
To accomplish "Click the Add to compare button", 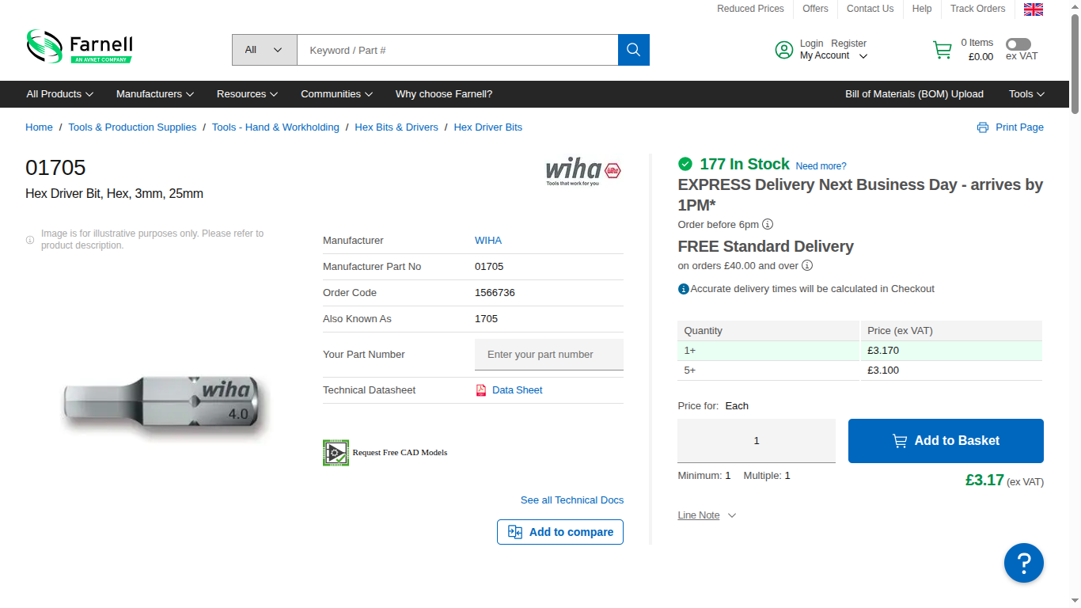I will point(560,532).
